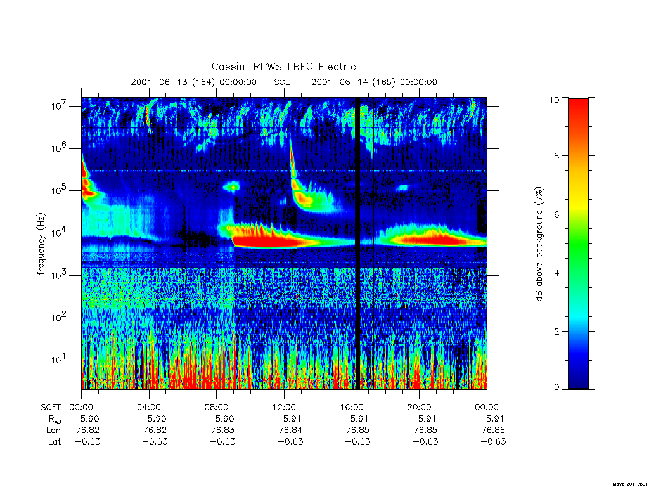
Task: Click the "04:00" time axis label
Action: (x=148, y=407)
